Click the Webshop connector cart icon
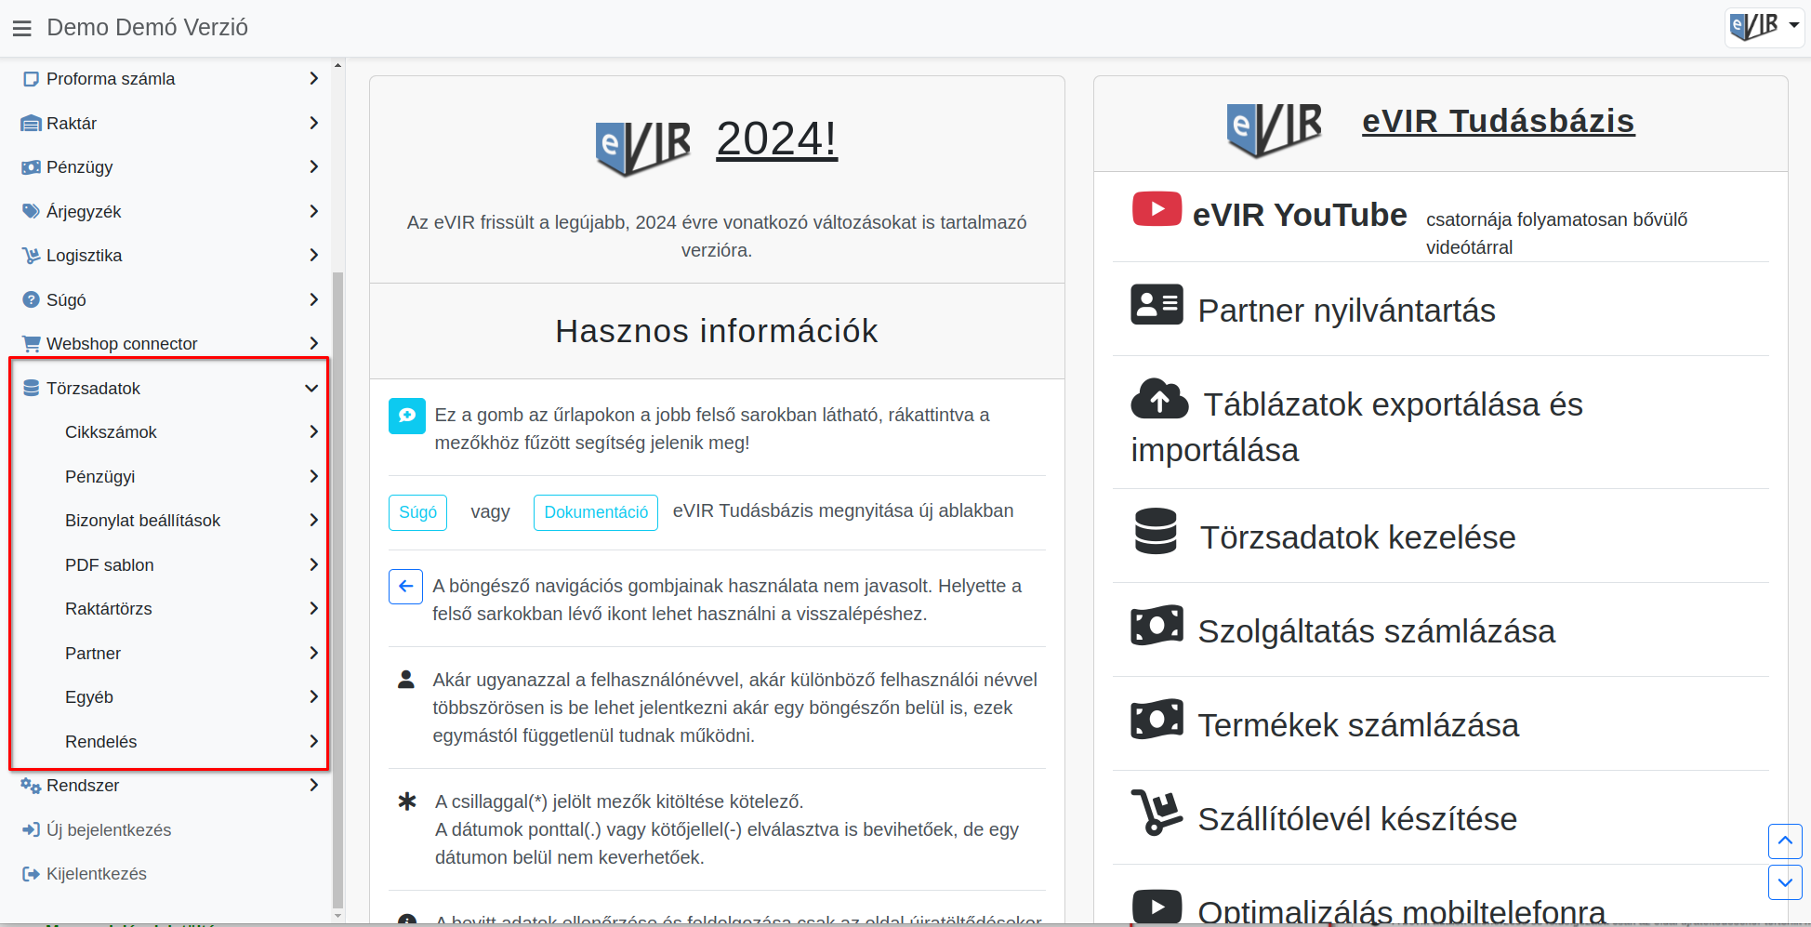Viewport: 1811px width, 927px height. point(32,344)
